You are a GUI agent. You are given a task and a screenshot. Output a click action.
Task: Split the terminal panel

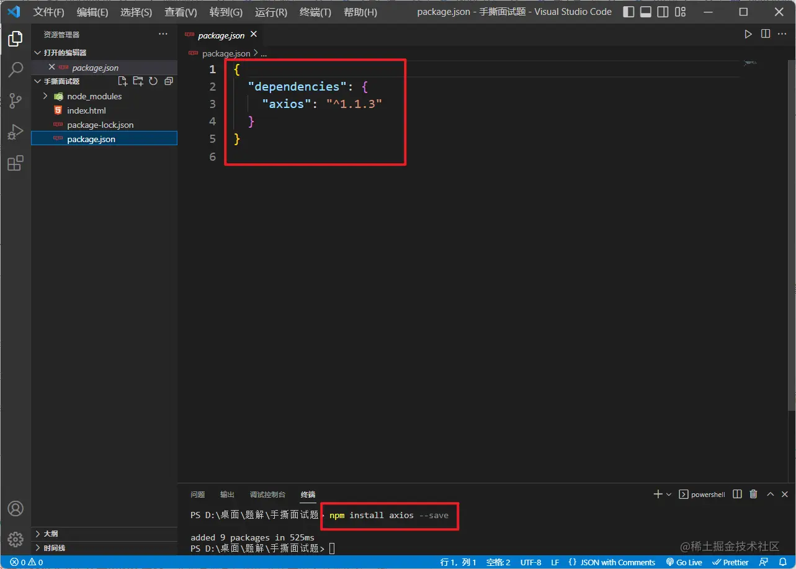point(737,495)
